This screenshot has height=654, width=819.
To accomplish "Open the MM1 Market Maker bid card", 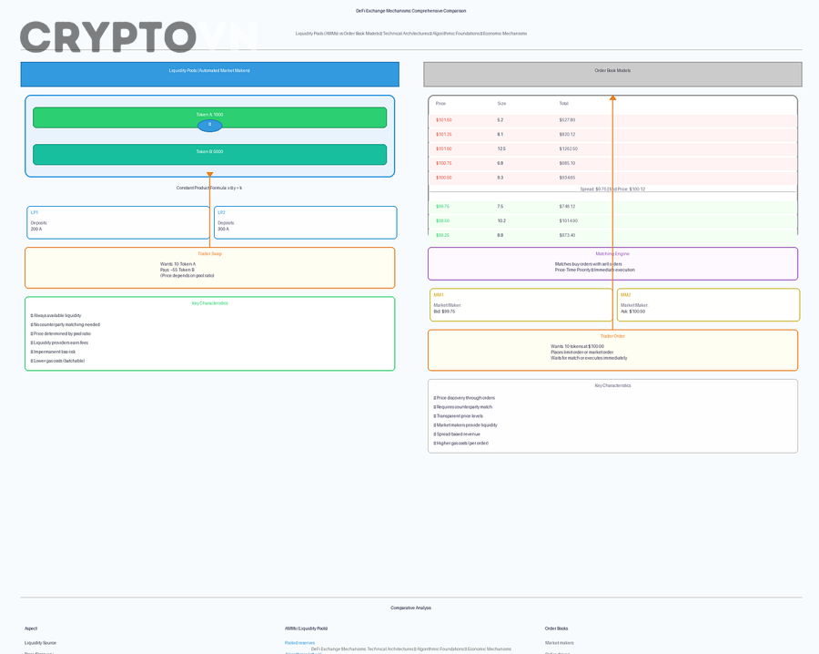I will pyautogui.click(x=521, y=305).
